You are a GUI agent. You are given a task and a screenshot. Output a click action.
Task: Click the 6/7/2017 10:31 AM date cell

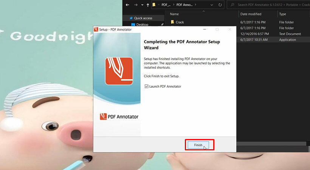(x=254, y=40)
